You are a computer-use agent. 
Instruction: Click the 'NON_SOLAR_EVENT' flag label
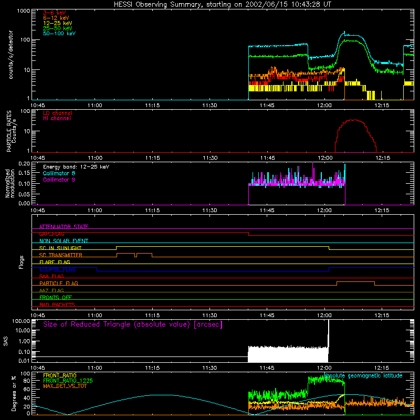tap(64, 241)
